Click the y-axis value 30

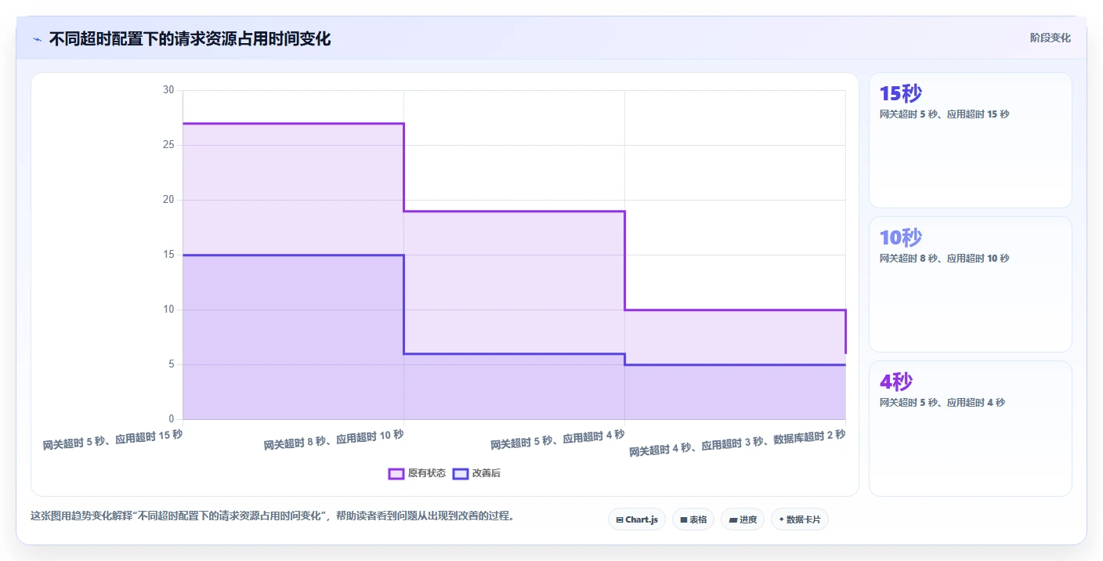click(168, 90)
